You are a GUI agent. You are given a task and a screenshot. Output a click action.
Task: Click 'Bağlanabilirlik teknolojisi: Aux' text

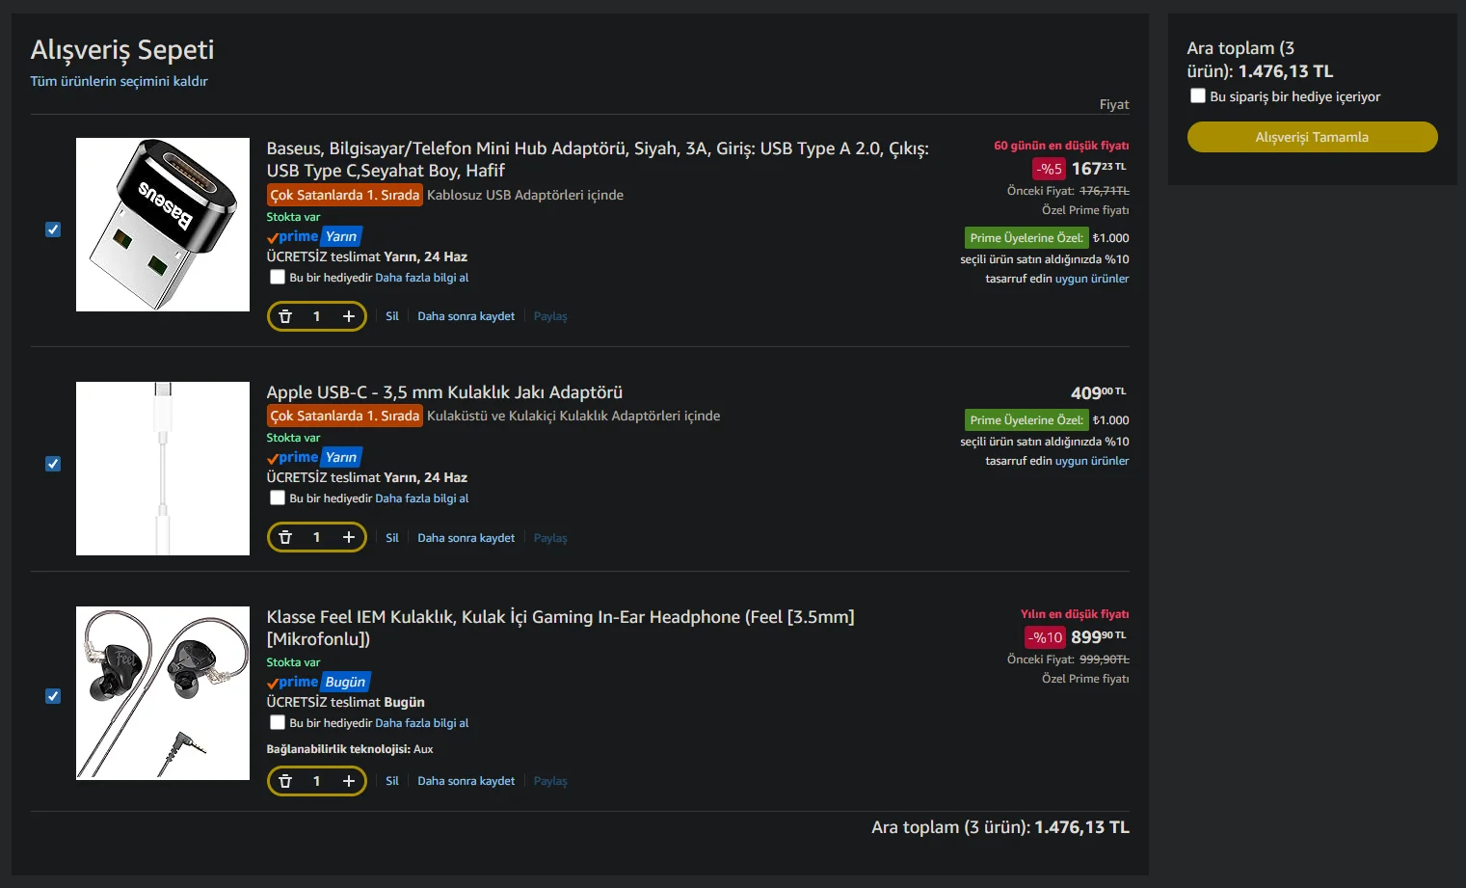pyautogui.click(x=350, y=749)
